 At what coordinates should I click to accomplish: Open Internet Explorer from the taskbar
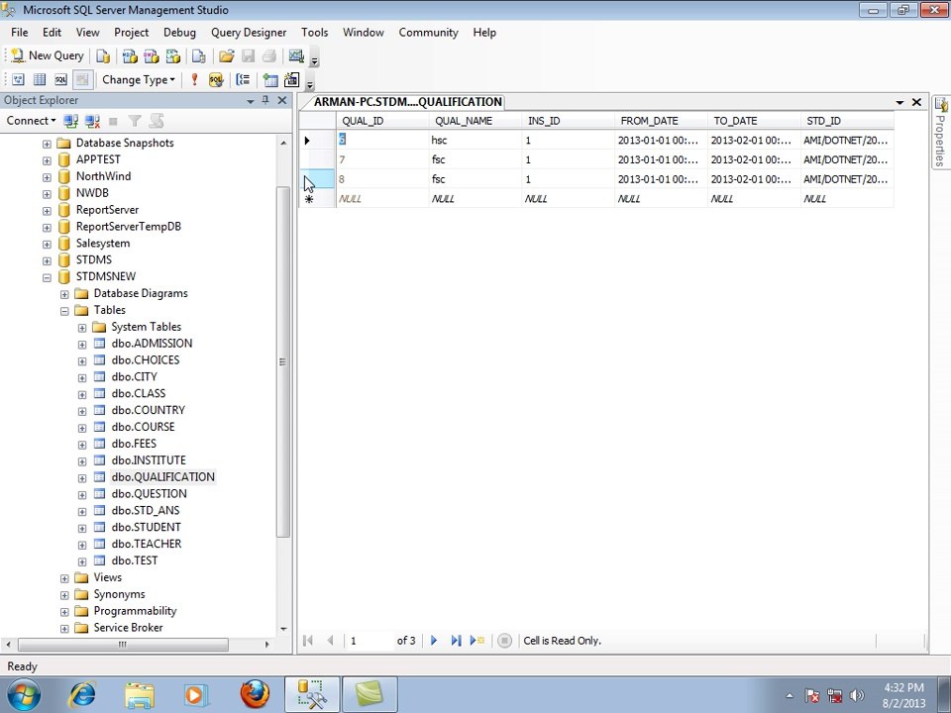point(82,693)
